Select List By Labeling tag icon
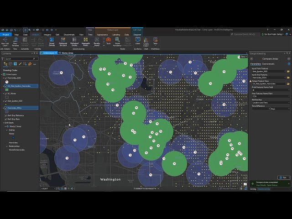This screenshot has width=292, height=219. [x=30, y=64]
